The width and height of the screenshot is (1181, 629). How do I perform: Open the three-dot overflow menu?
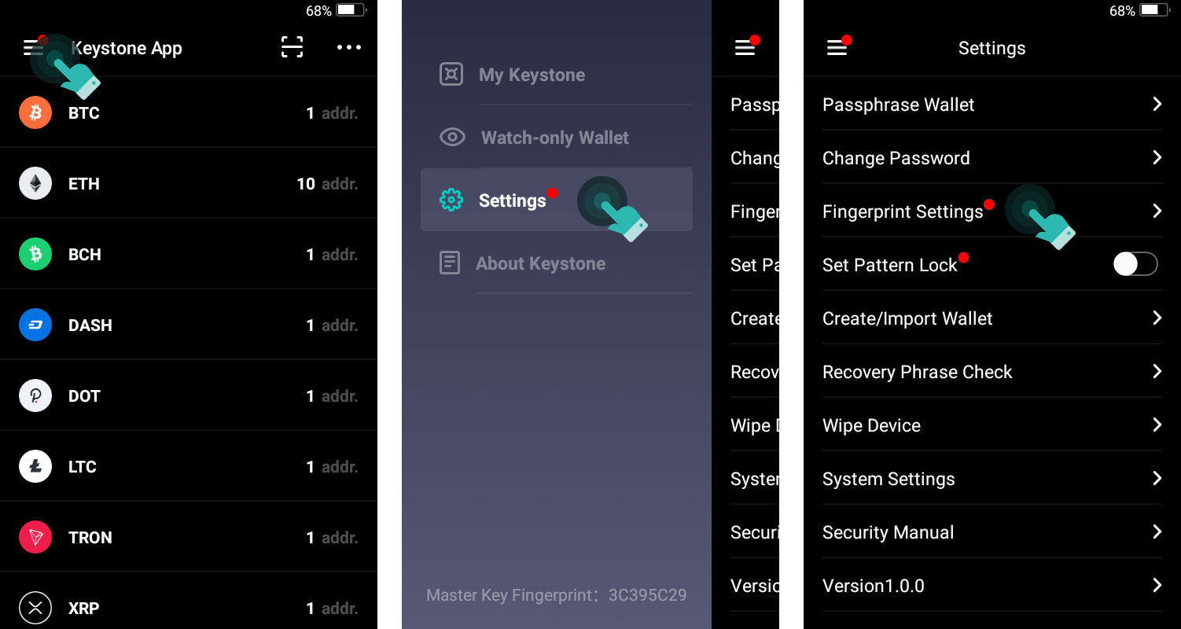(348, 47)
